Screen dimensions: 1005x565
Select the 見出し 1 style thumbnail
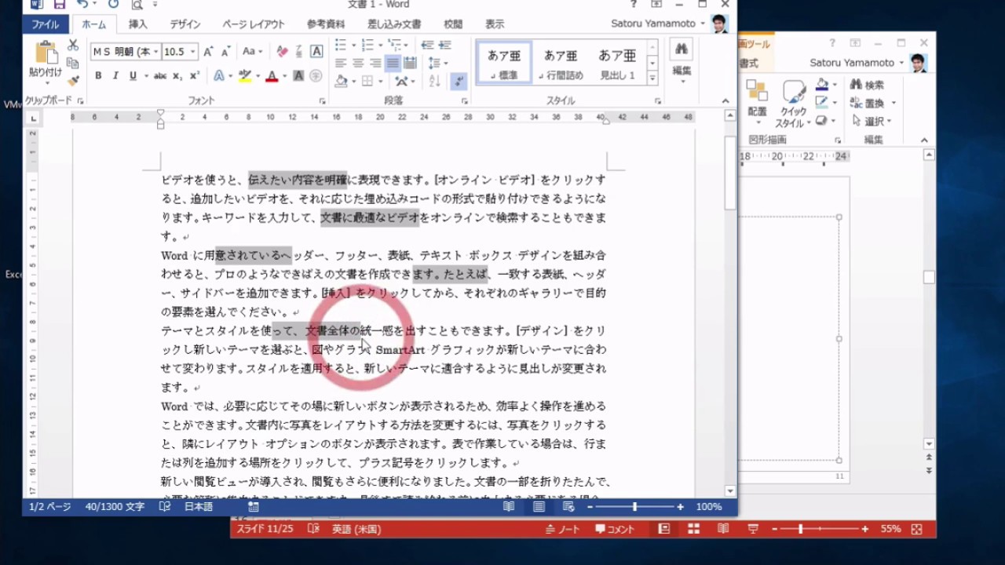[617, 63]
